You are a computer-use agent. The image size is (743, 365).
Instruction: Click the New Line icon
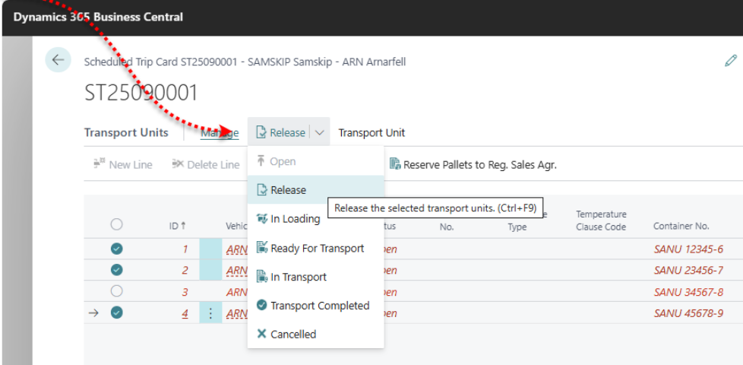(x=99, y=164)
